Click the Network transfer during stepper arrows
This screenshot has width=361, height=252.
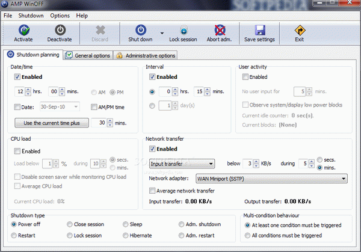click(312, 164)
